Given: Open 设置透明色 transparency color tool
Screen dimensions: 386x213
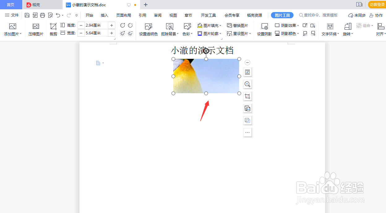Looking at the screenshot, I should 148,29.
